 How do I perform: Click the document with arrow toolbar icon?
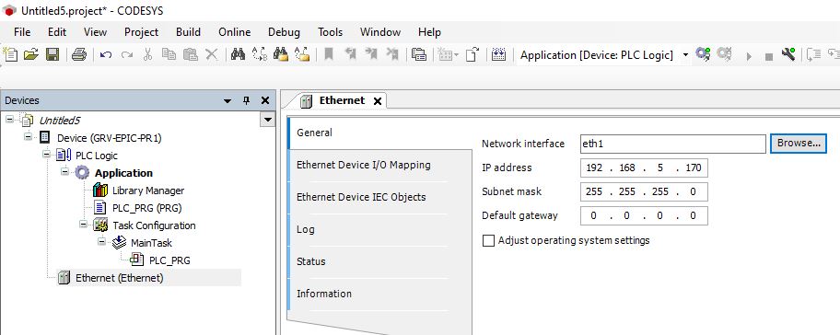472,54
